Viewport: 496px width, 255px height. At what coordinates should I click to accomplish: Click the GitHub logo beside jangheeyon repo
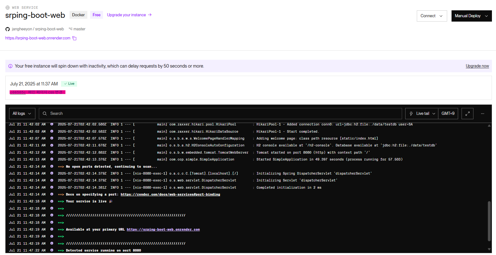[x=8, y=29]
